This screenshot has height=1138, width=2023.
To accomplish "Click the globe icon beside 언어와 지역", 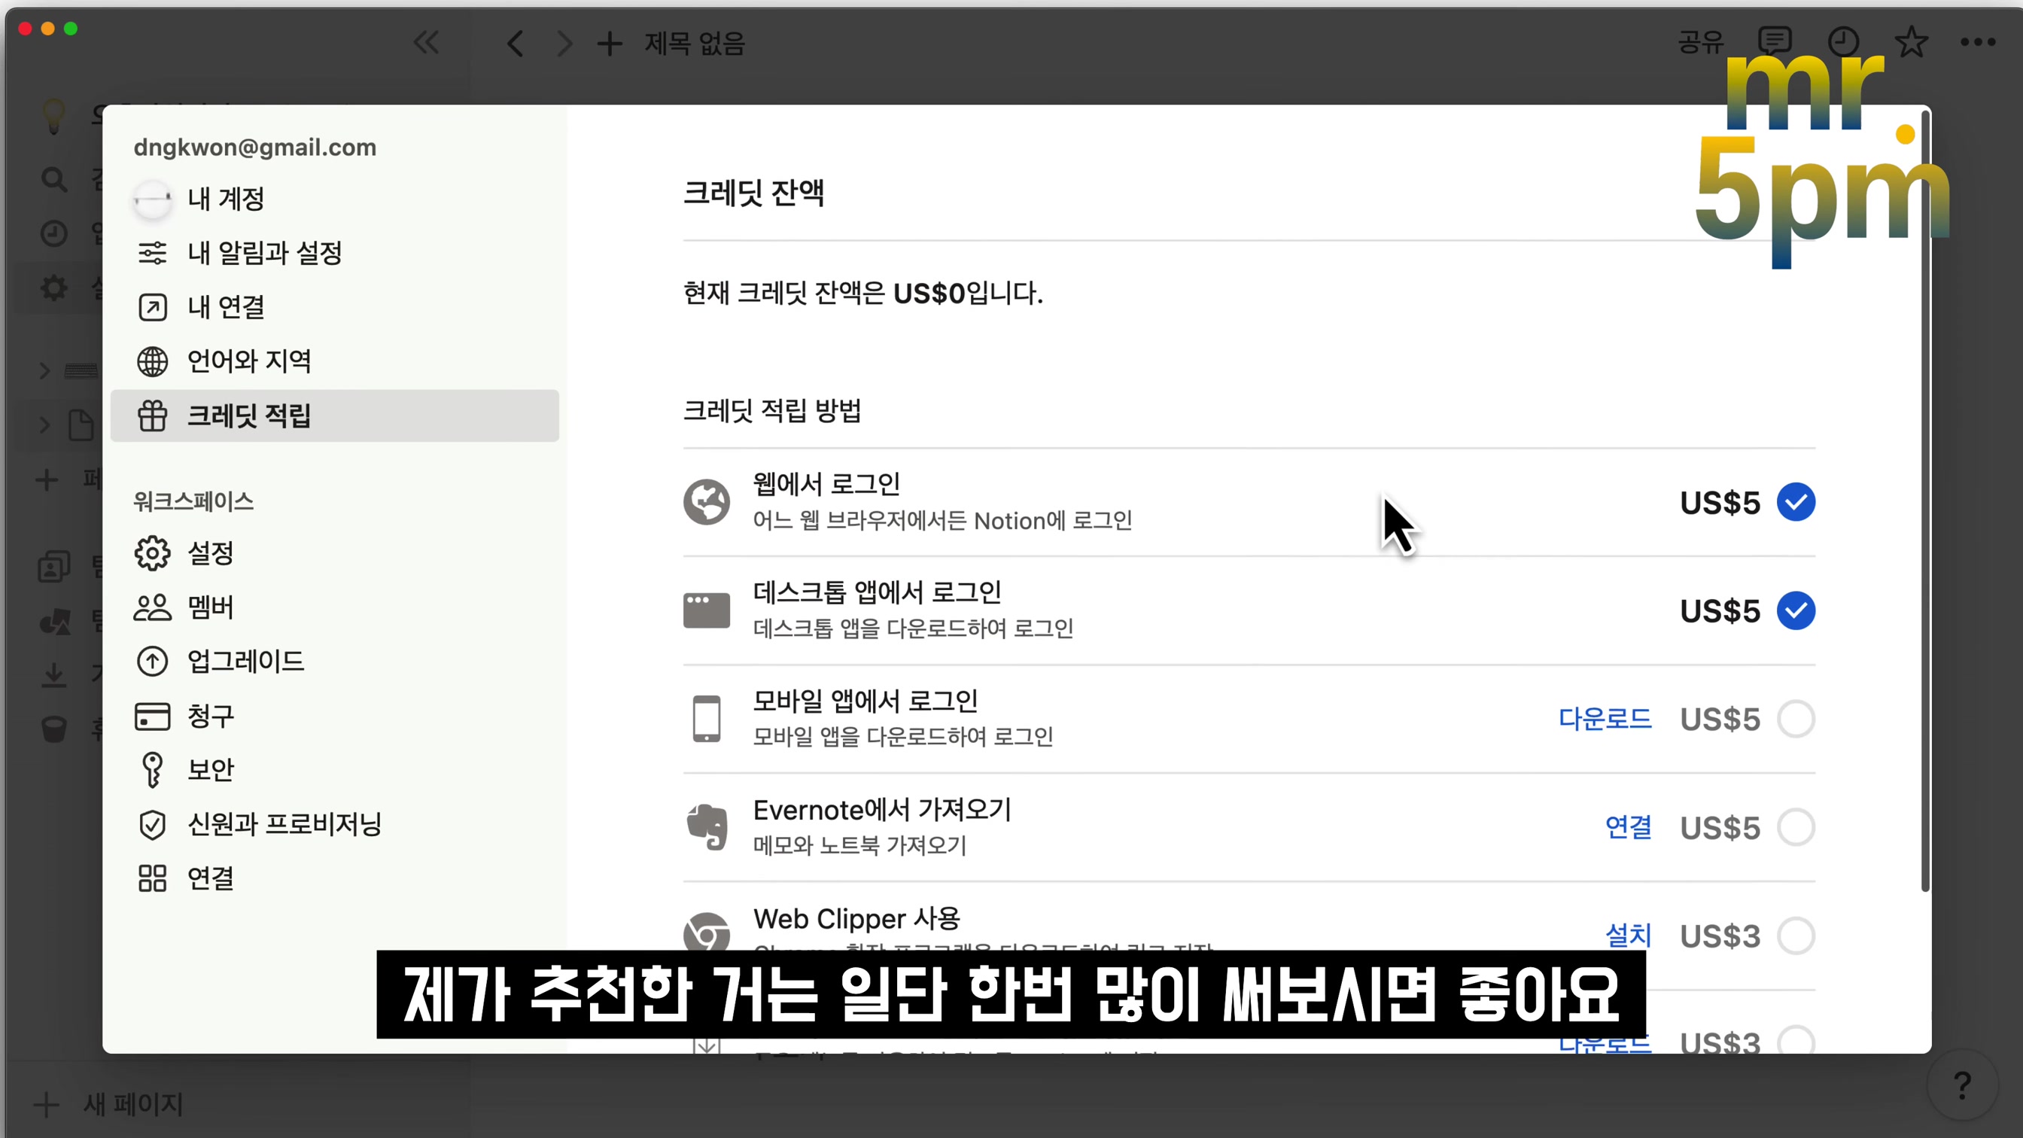I will (152, 361).
